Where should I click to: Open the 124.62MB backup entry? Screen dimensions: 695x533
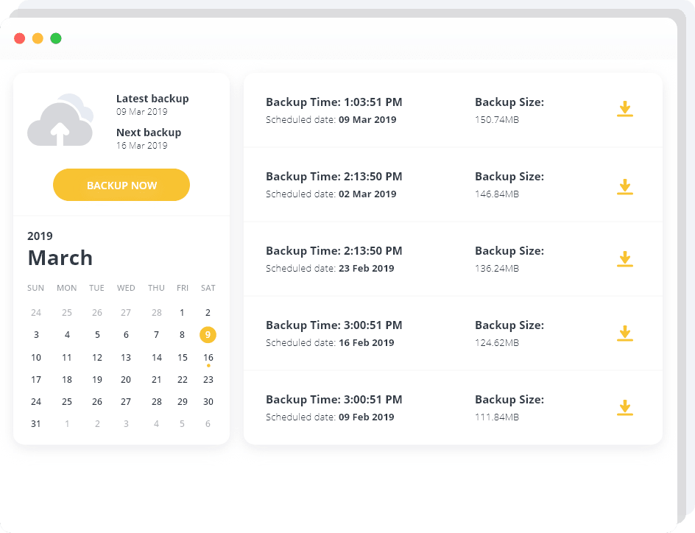(453, 333)
